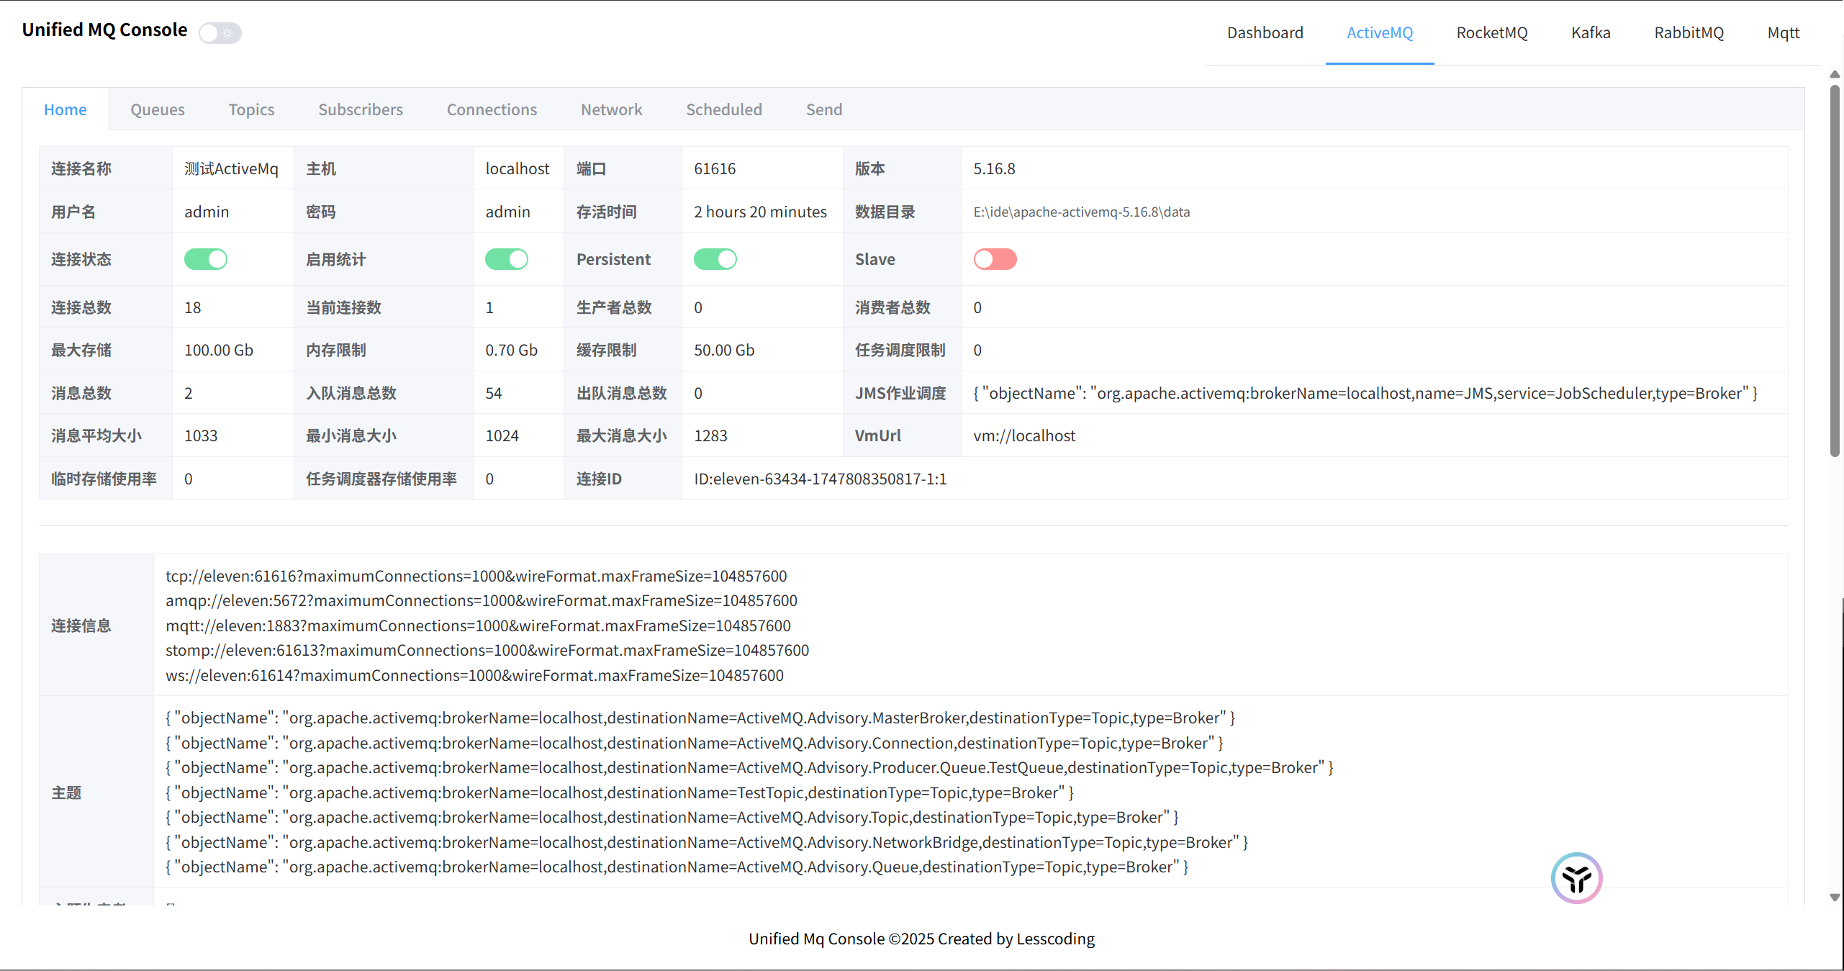Toggle the light/dark theme switch

click(220, 33)
